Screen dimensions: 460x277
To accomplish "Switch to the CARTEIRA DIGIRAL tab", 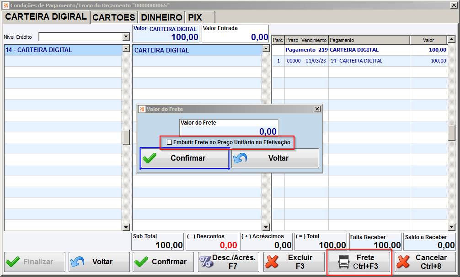I will (46, 17).
